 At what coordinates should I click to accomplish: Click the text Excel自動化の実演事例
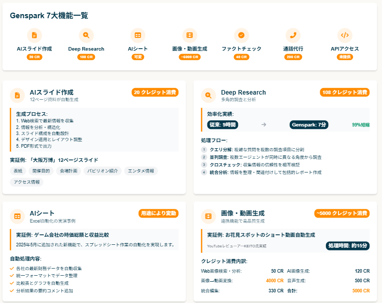pyautogui.click(x=53, y=221)
